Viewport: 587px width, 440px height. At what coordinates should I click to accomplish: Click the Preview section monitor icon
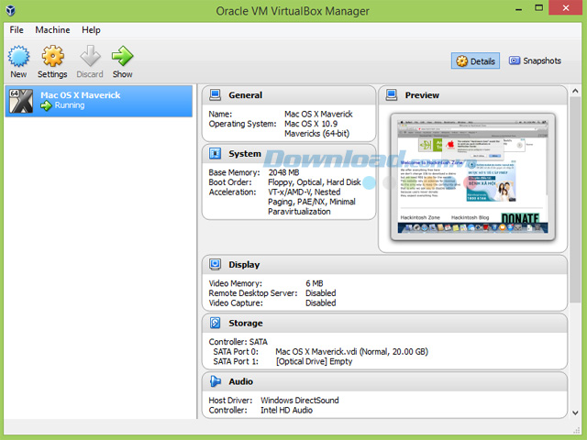(392, 95)
